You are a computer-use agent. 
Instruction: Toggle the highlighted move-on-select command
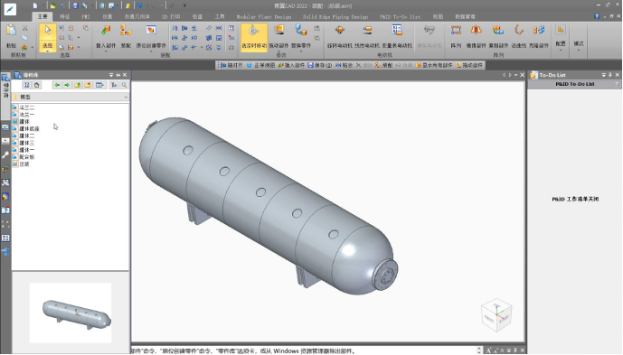coord(254,37)
